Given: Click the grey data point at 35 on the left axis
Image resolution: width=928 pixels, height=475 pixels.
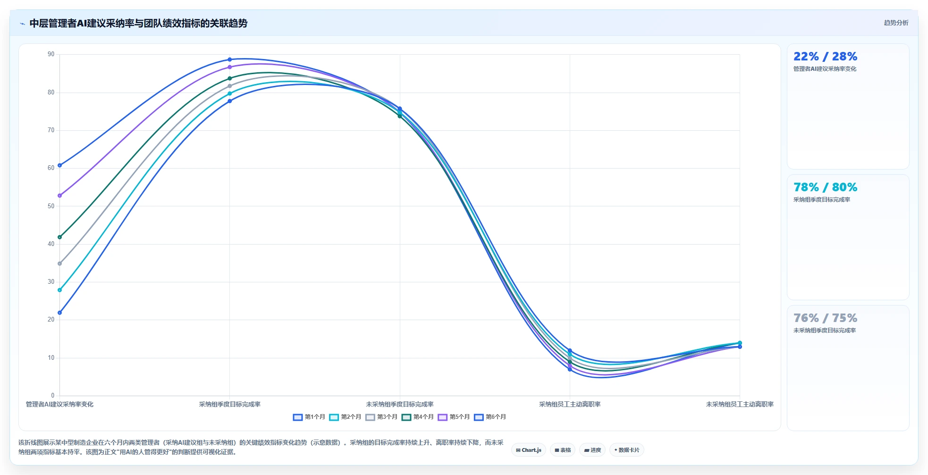Looking at the screenshot, I should click(x=59, y=263).
